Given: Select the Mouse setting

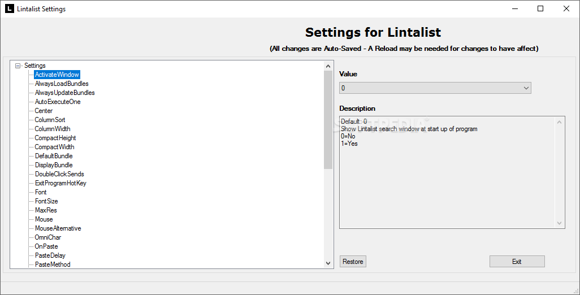Looking at the screenshot, I should point(44,220).
